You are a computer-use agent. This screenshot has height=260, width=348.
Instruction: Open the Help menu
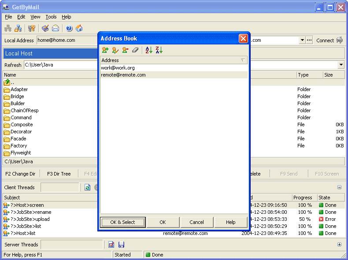tap(67, 17)
